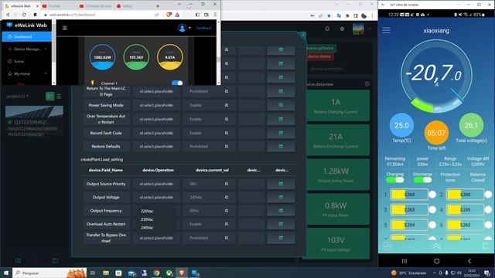
Task: Tap the Time left 05:07 orange circle
Action: point(436,133)
